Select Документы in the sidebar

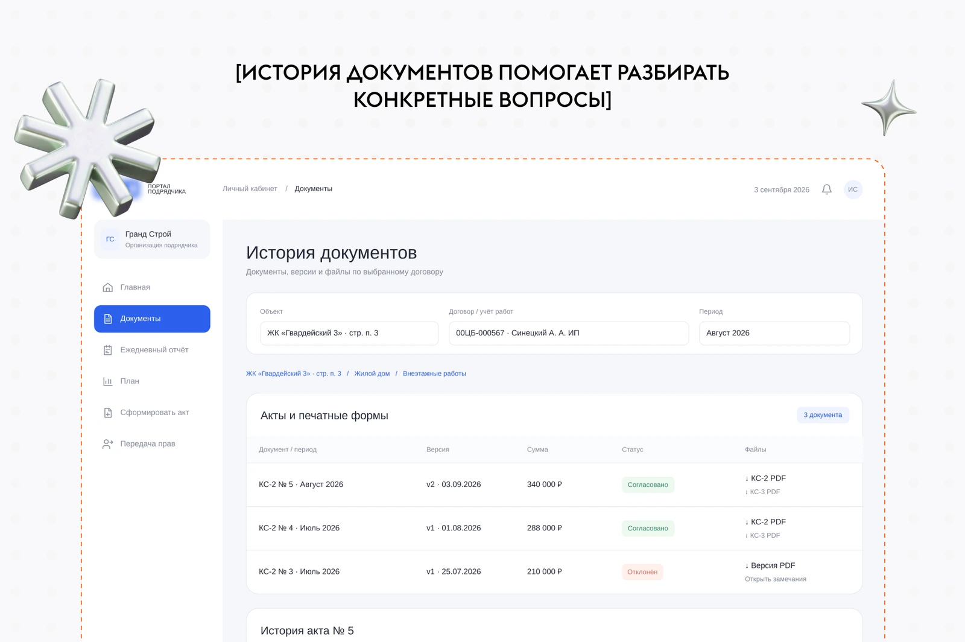(x=152, y=319)
